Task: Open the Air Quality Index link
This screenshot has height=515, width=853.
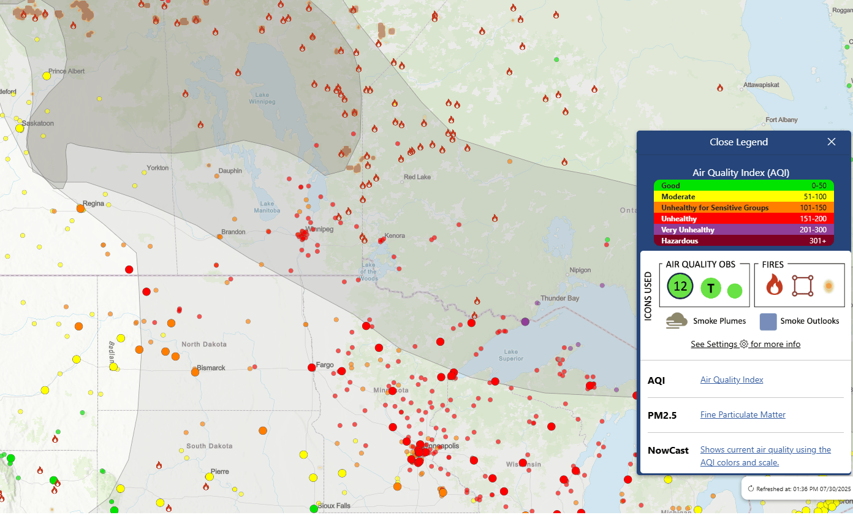Action: click(732, 380)
